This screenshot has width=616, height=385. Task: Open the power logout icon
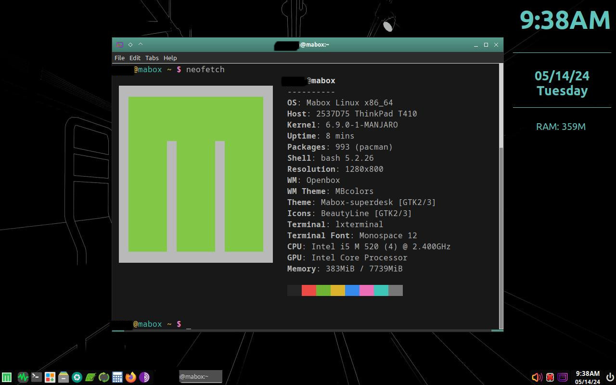(610, 377)
